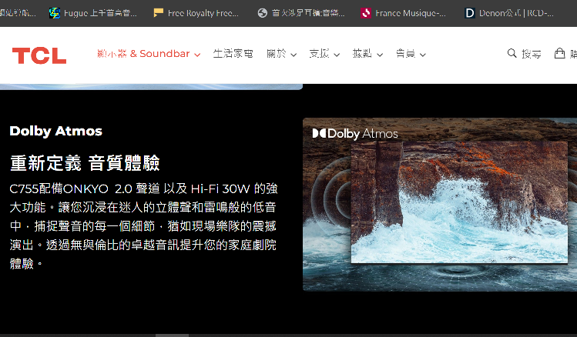Click the Dolby double-D logo on image
The height and width of the screenshot is (337, 577).
click(x=319, y=133)
